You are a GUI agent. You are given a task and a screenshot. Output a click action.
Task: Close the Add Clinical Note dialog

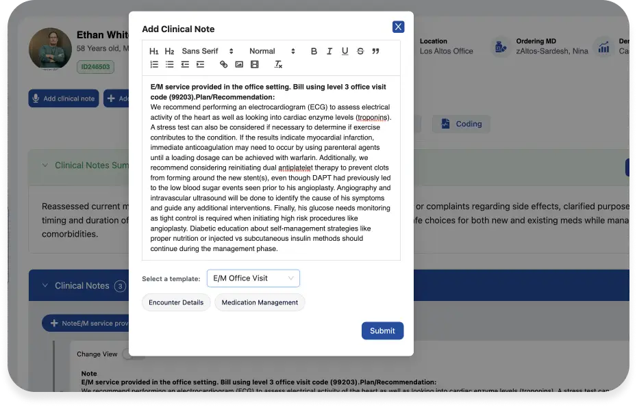398,27
